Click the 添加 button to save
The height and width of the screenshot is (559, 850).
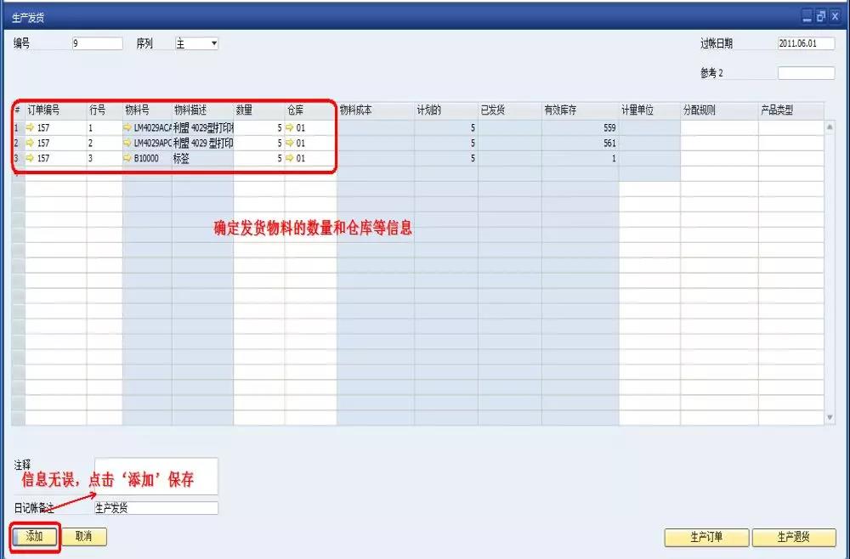click(x=35, y=537)
